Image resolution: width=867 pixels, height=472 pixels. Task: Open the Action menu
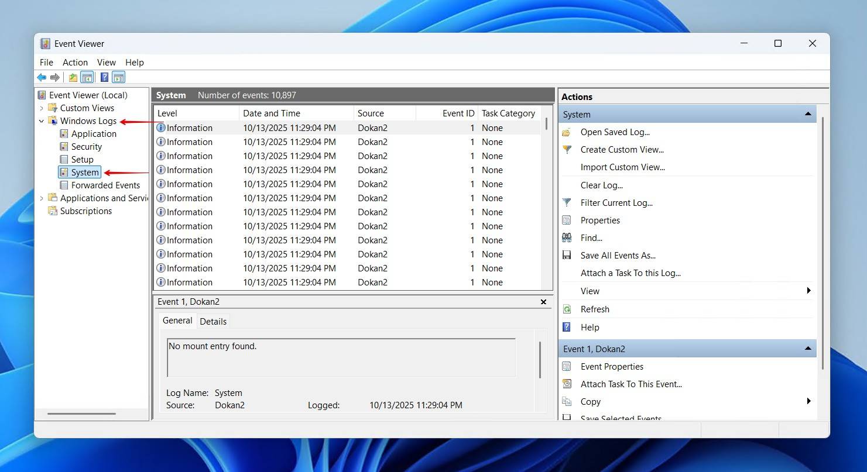(75, 62)
